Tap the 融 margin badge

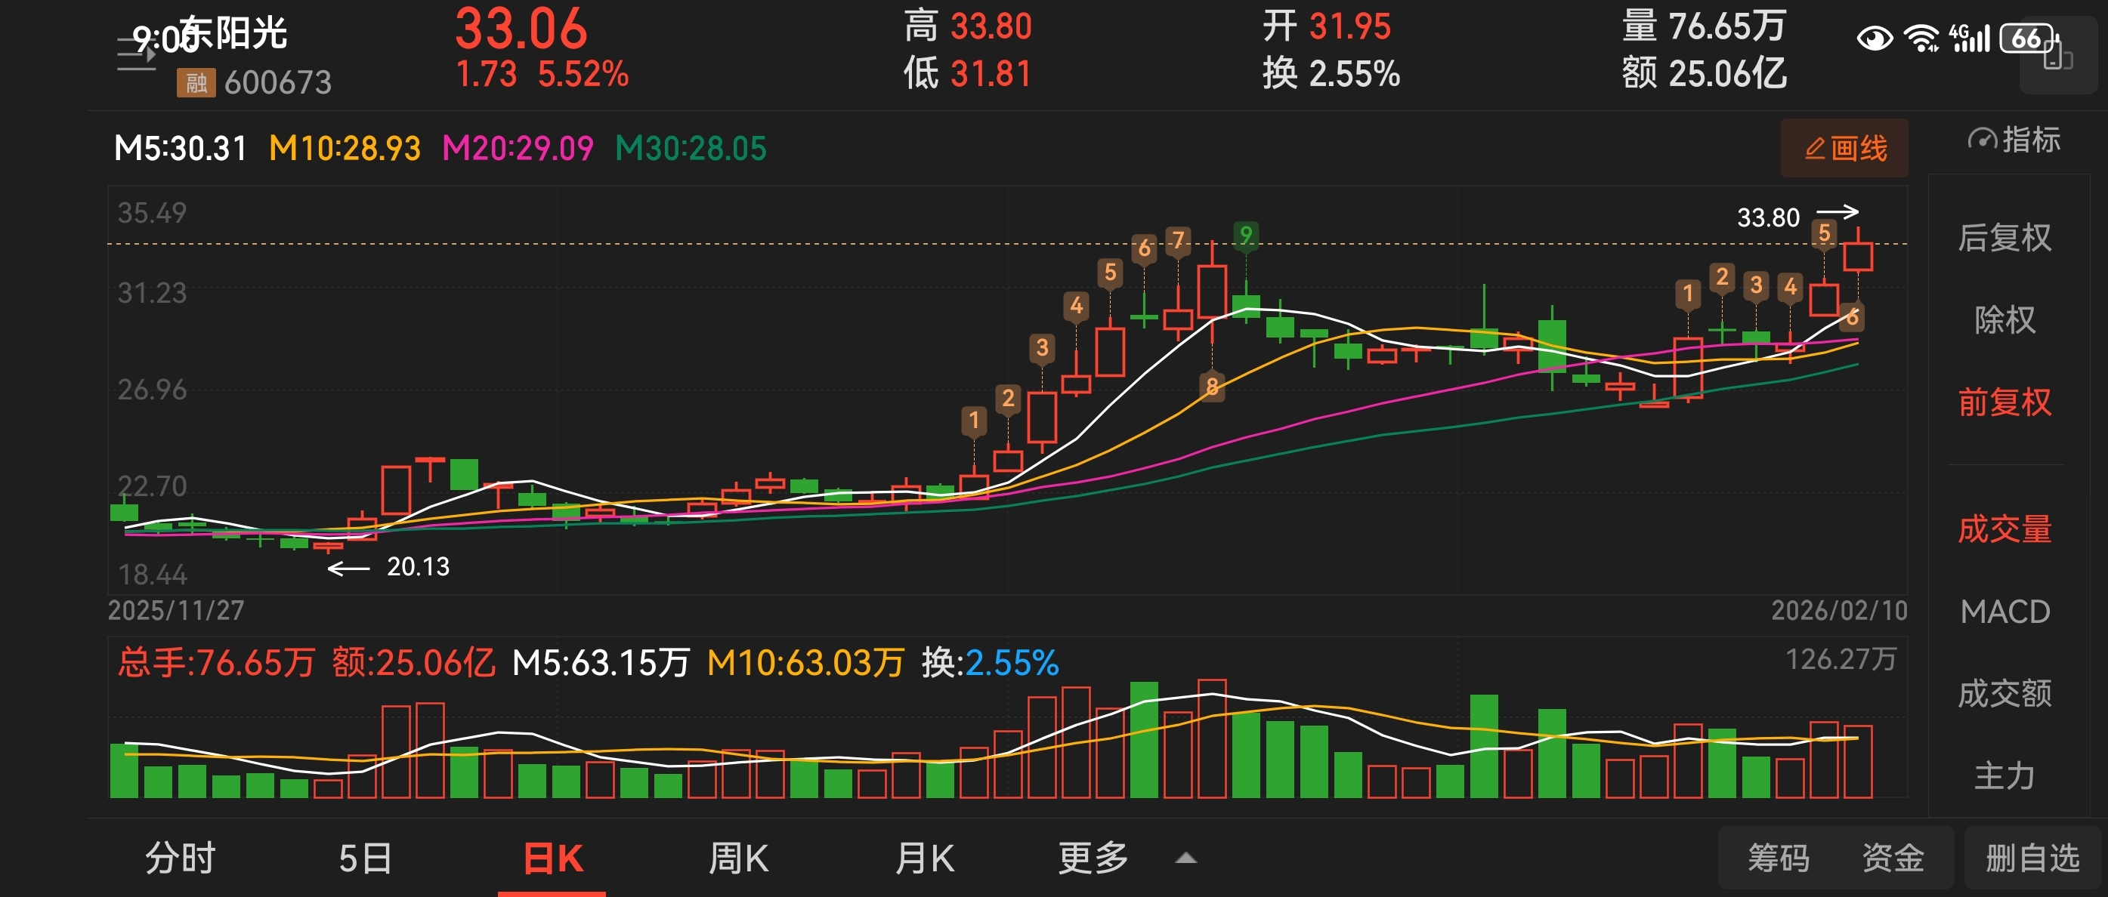click(196, 82)
